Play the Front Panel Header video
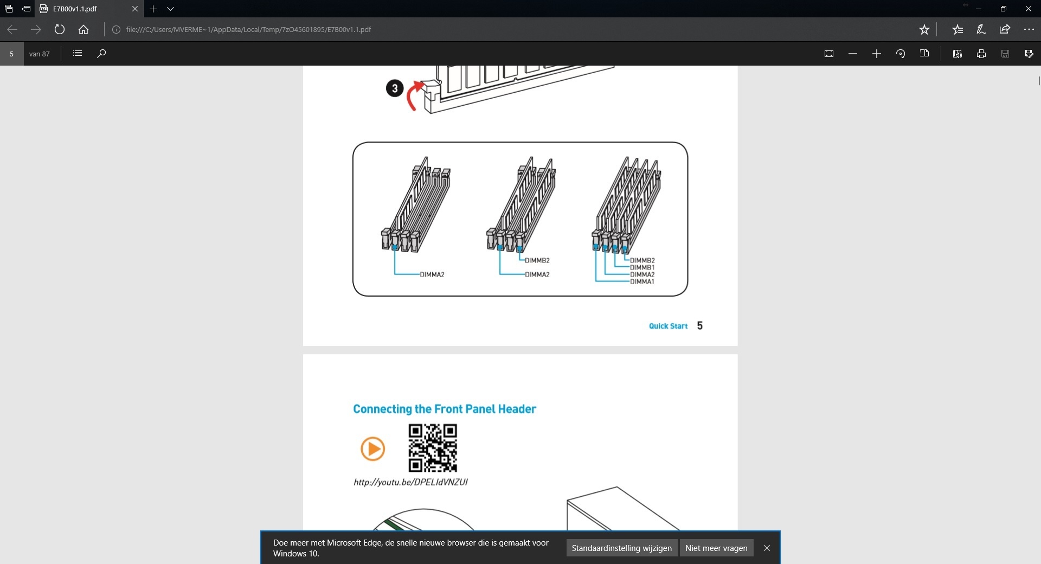The width and height of the screenshot is (1041, 564). pyautogui.click(x=372, y=448)
